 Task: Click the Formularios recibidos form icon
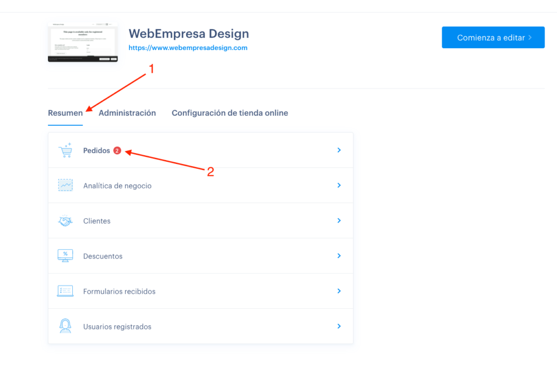pos(65,291)
